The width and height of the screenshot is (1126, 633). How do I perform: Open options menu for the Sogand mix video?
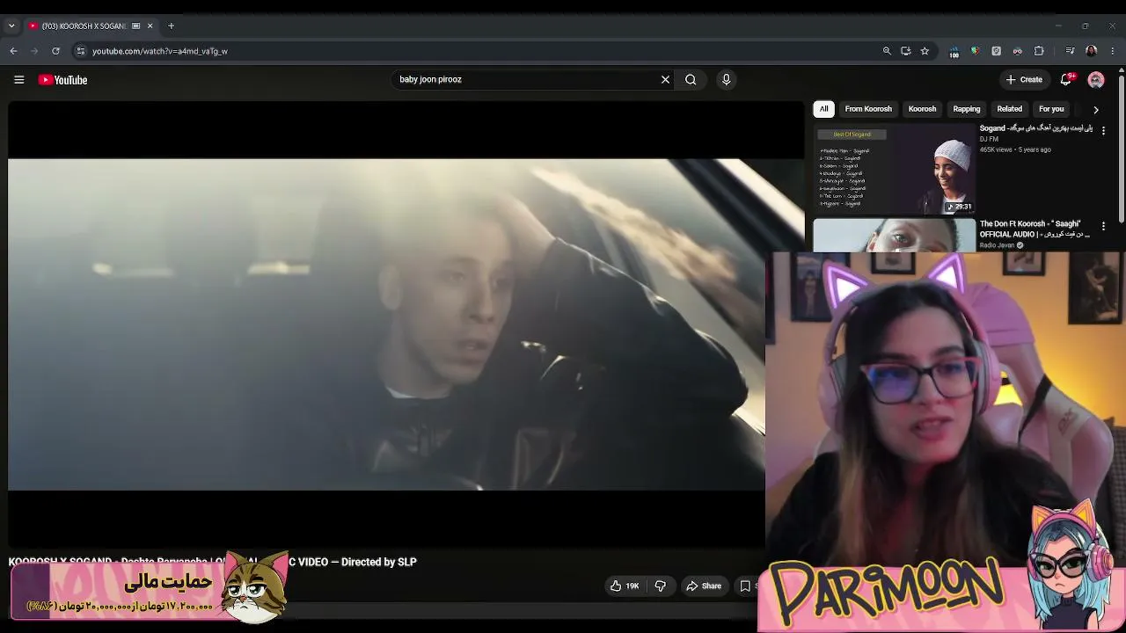click(x=1103, y=130)
